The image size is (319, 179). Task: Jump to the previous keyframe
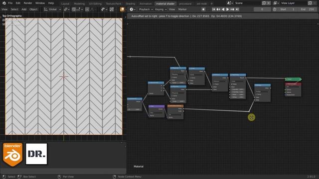(x=218, y=9)
